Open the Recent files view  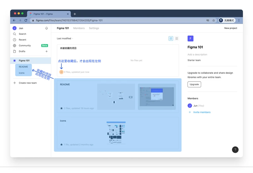[22, 40]
